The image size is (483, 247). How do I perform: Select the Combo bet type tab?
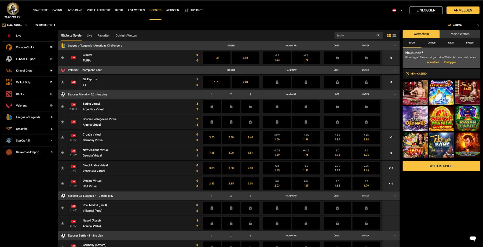point(431,43)
